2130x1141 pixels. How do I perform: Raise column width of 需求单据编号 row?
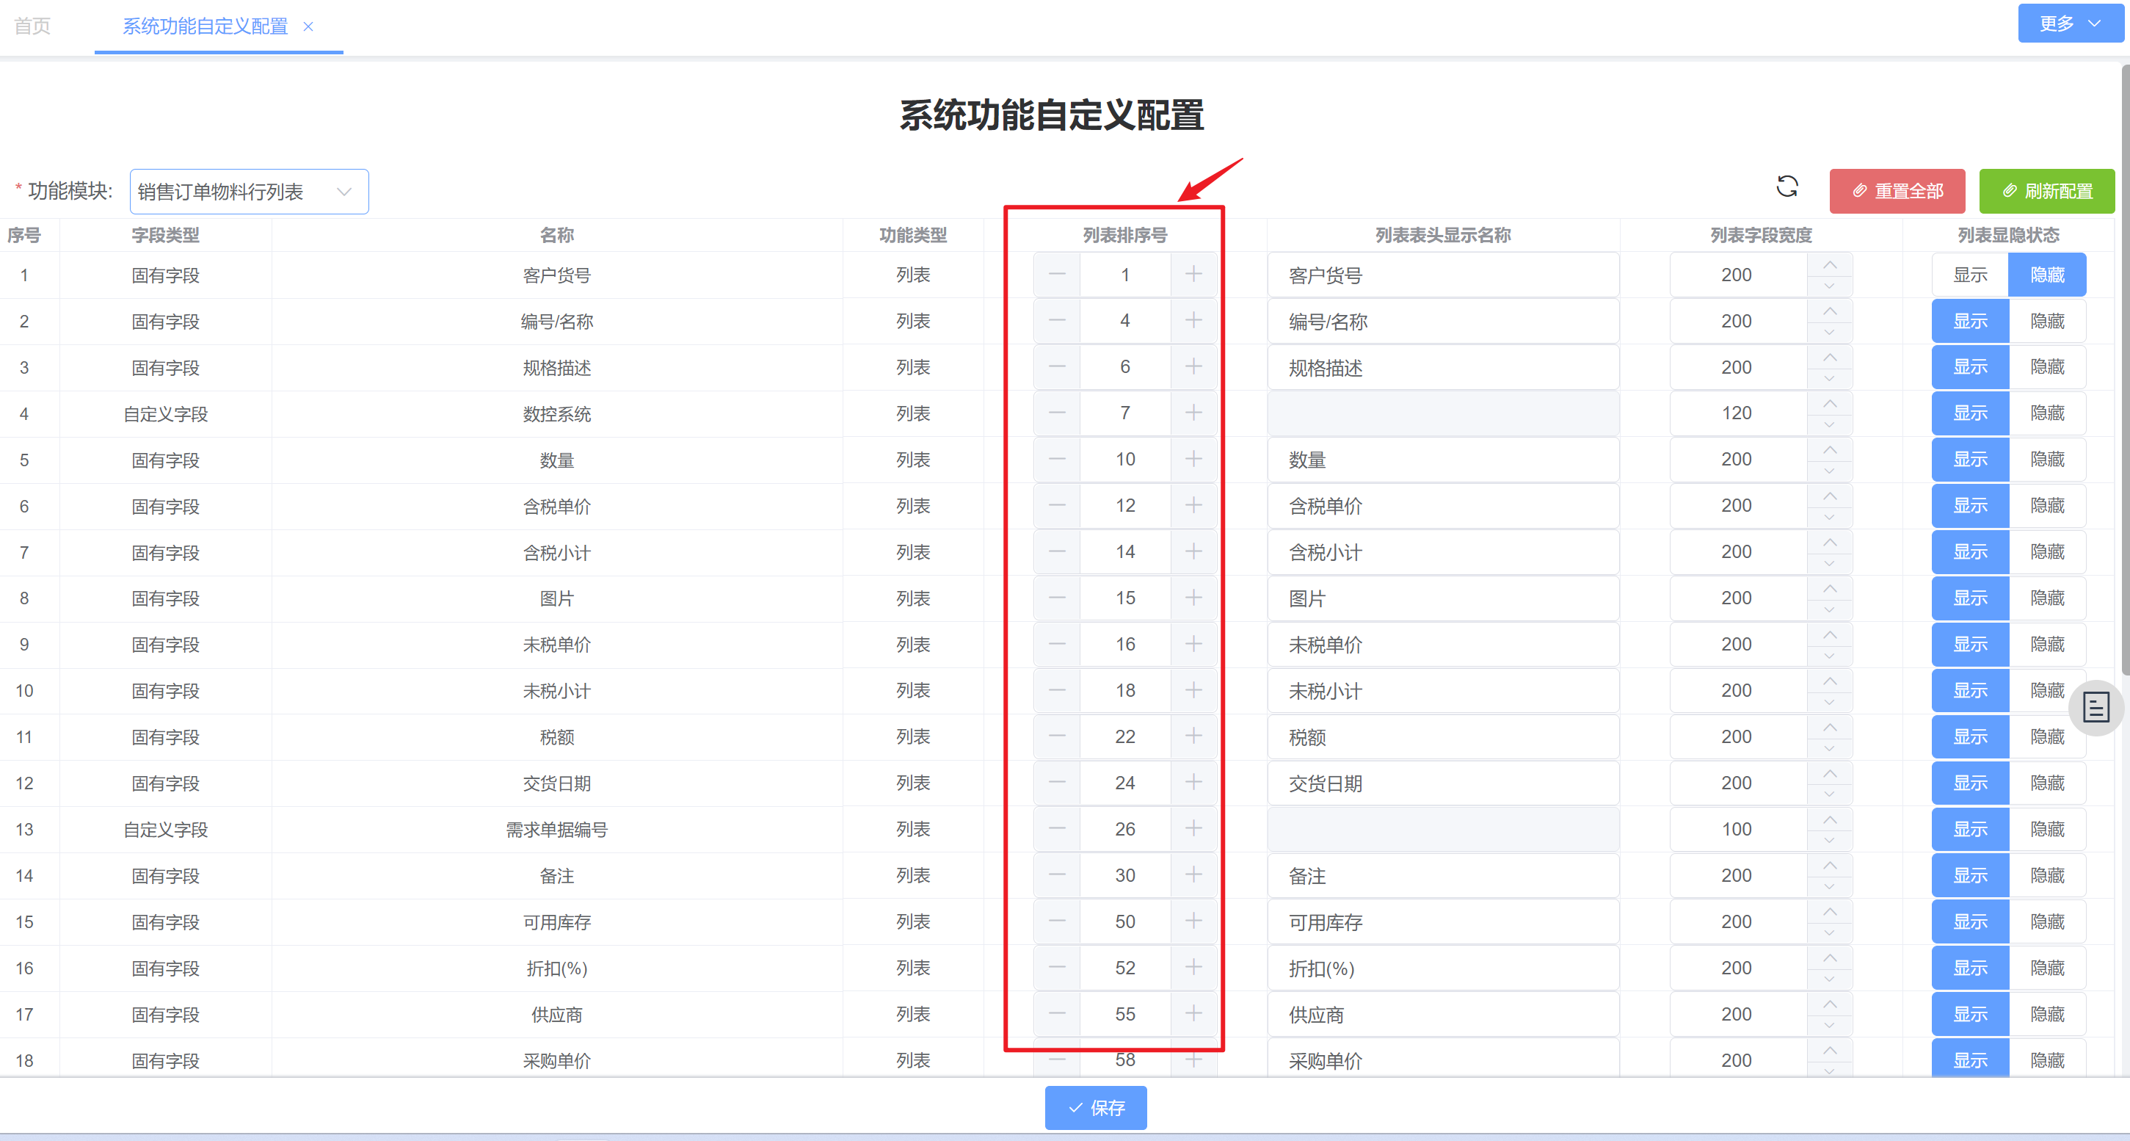(1829, 819)
